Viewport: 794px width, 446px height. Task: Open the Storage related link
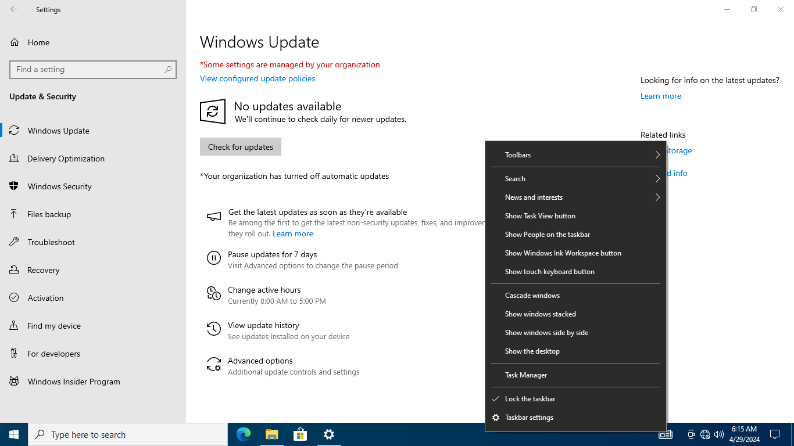(x=679, y=150)
